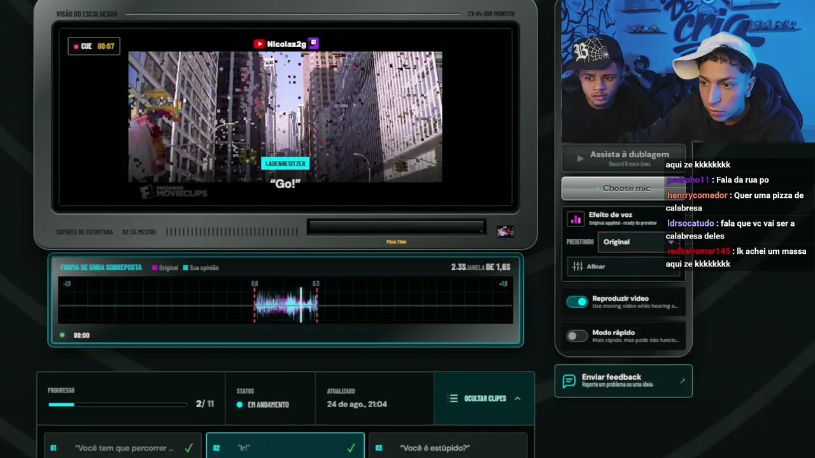Enable the Modo rápido switch
This screenshot has height=458, width=815.
(577, 336)
